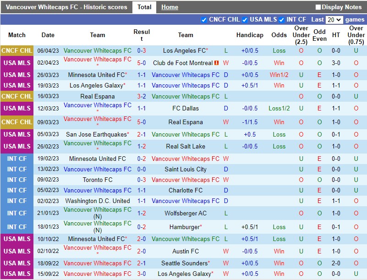Screen dimensions: 367x280
Task: Click the Date column header
Action: pos(48,35)
